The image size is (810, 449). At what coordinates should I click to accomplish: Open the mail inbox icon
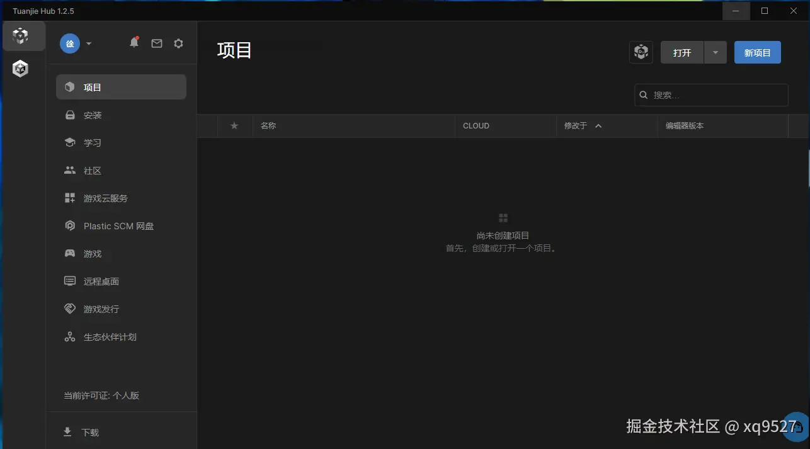[157, 43]
